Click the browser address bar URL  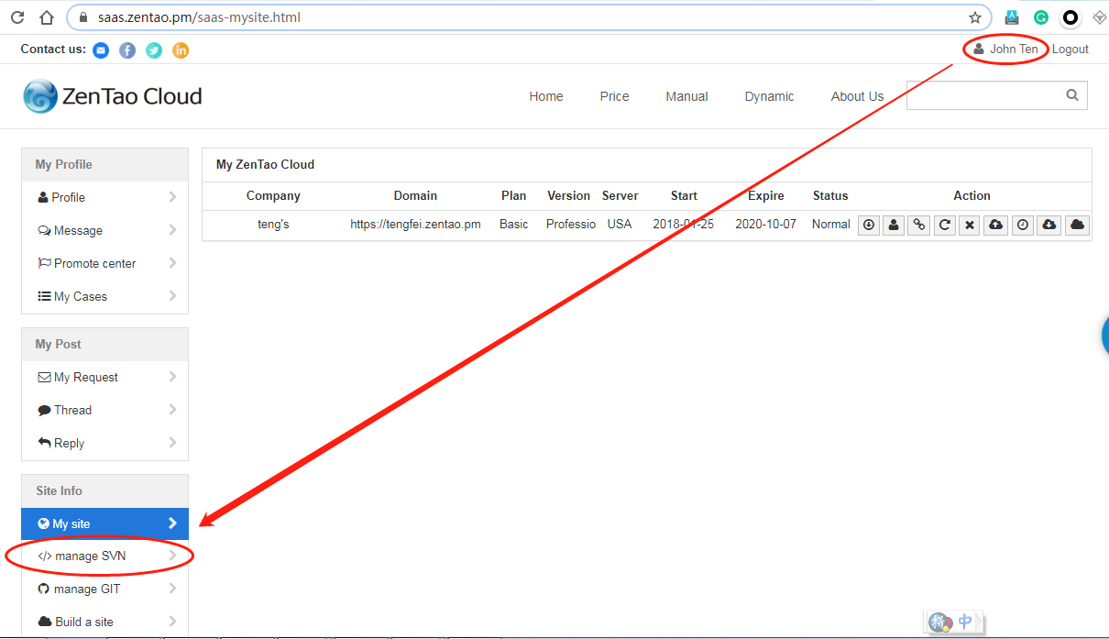(x=199, y=17)
